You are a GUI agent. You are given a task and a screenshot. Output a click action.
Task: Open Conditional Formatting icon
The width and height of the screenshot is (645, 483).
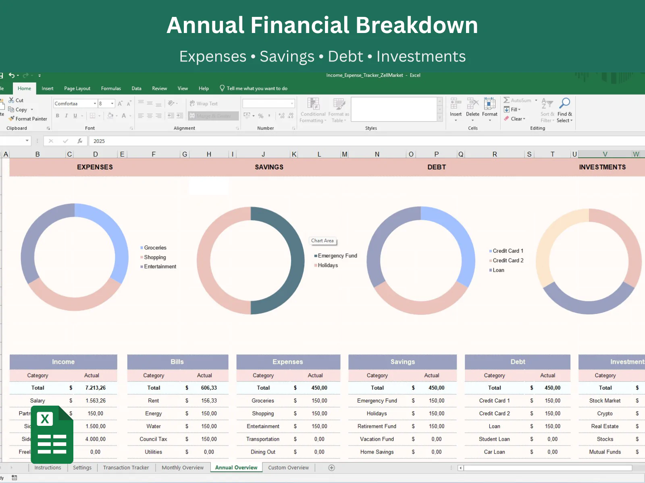[x=313, y=104]
